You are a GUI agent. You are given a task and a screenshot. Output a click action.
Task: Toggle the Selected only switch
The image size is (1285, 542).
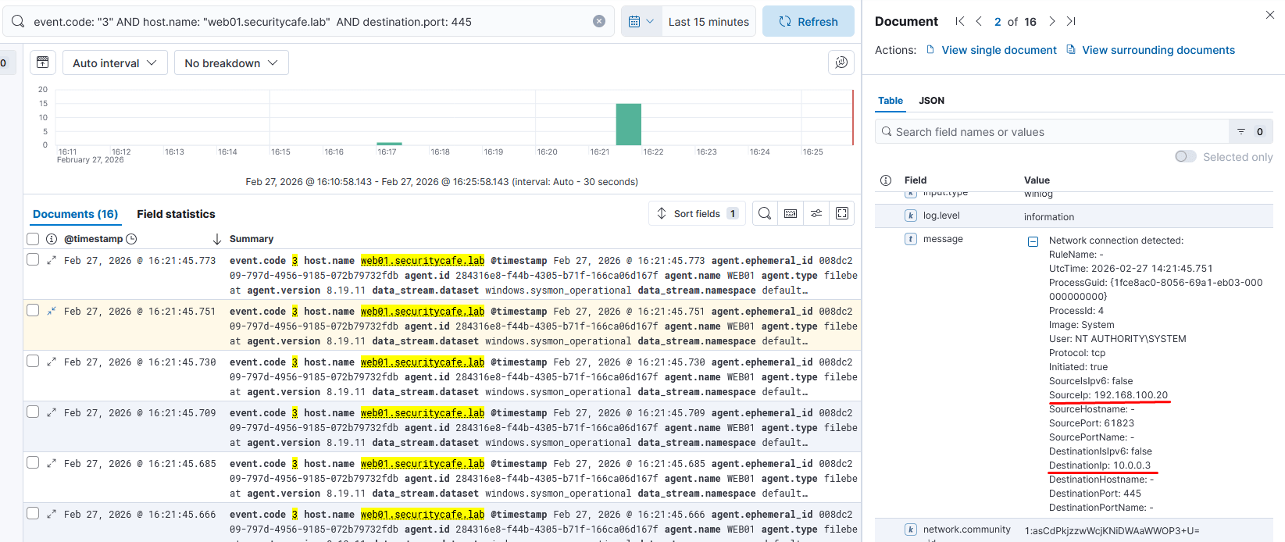[1186, 156]
